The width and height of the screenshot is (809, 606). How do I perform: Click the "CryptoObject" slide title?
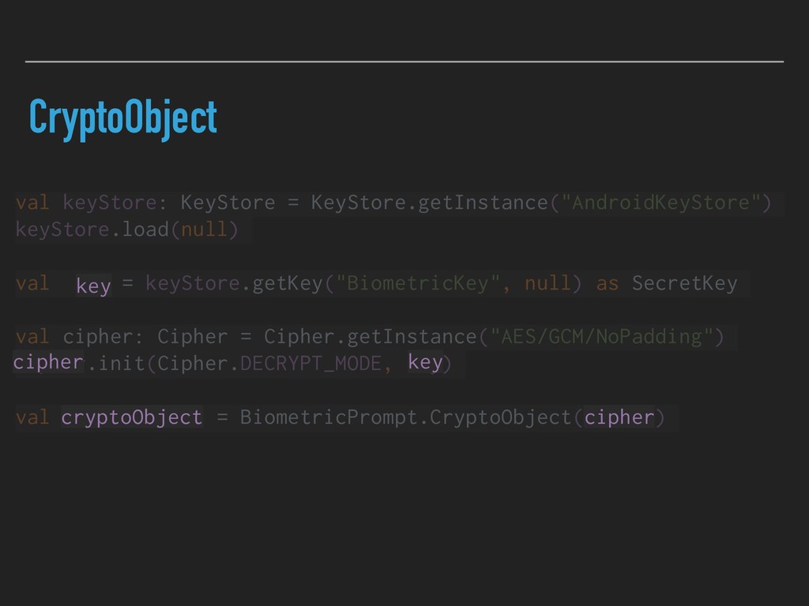[x=122, y=119]
